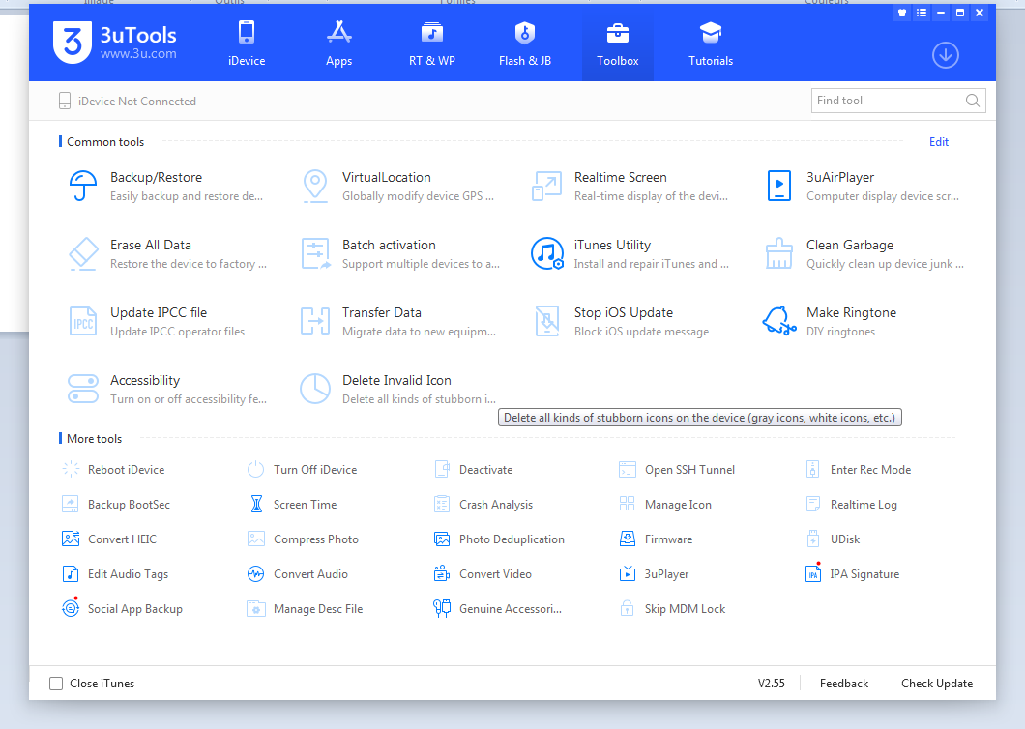Click the Edit link for Common tools

[939, 142]
